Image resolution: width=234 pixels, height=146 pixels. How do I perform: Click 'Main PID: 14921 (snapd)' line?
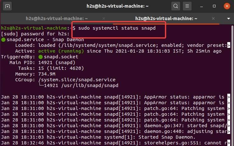[x=42, y=62]
